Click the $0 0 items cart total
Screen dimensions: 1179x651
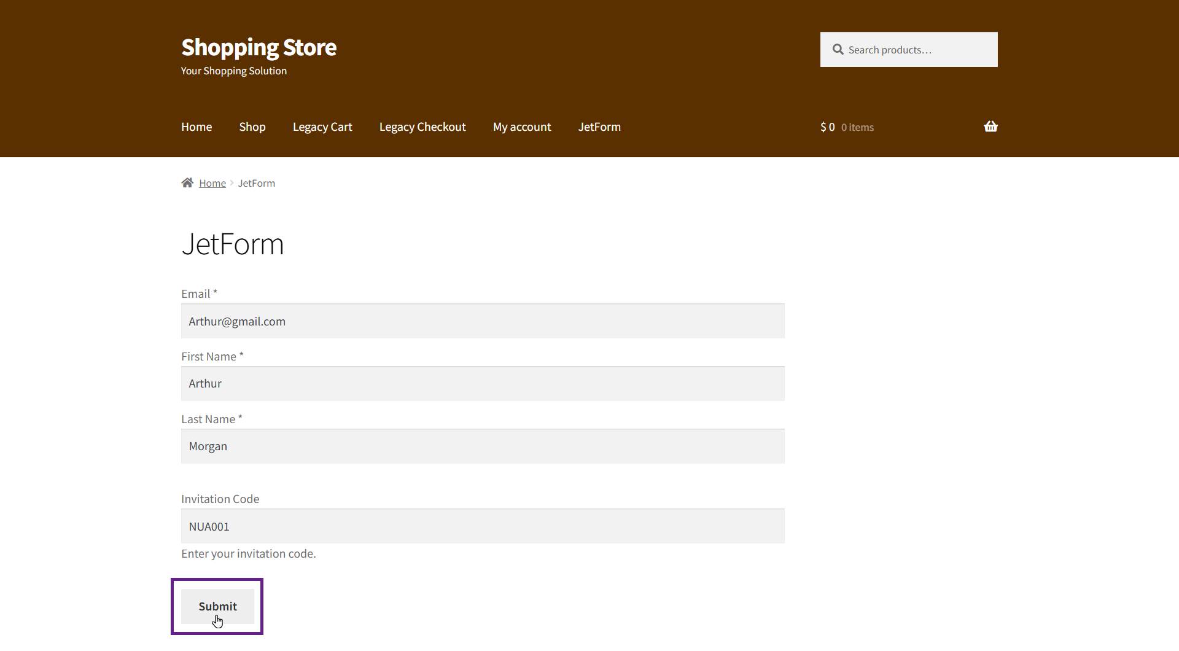[847, 127]
